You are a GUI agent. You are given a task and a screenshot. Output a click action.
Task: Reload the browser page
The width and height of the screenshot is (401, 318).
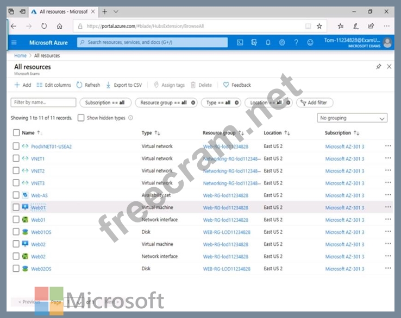[x=44, y=26]
